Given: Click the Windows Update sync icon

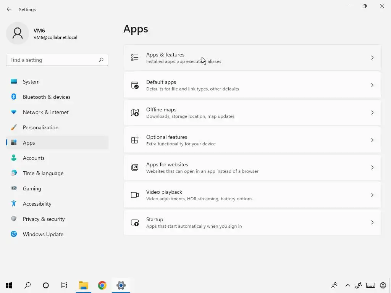Looking at the screenshot, I should (14, 234).
